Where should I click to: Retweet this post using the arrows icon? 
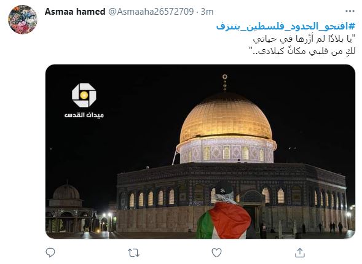click(133, 253)
